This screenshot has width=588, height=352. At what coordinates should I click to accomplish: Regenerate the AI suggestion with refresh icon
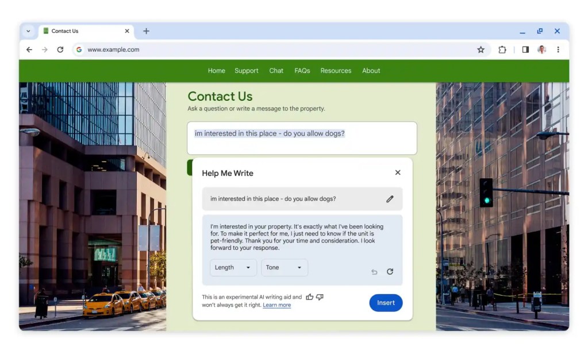(390, 271)
